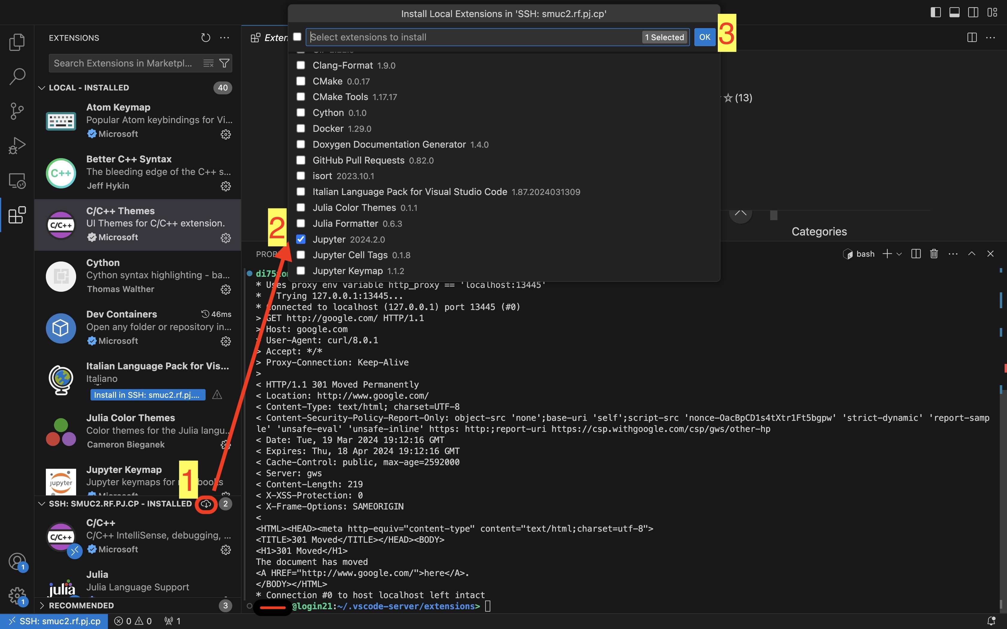Collapse the Local - Installed section
This screenshot has height=629, width=1007.
(42, 88)
